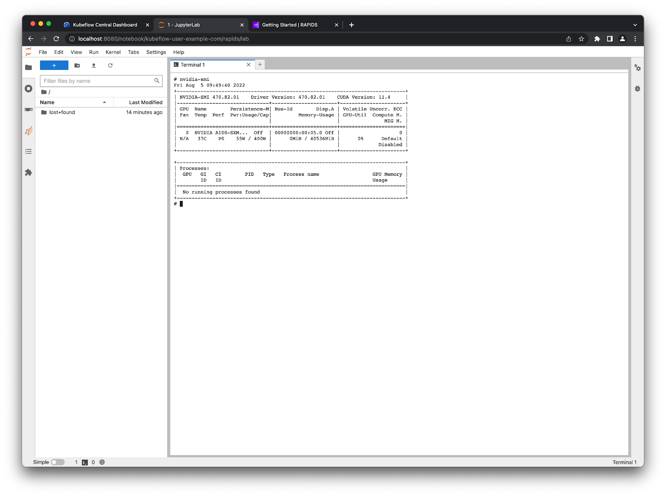Click the JupyterLab logo icon
This screenshot has height=496, width=666.
pyautogui.click(x=28, y=52)
